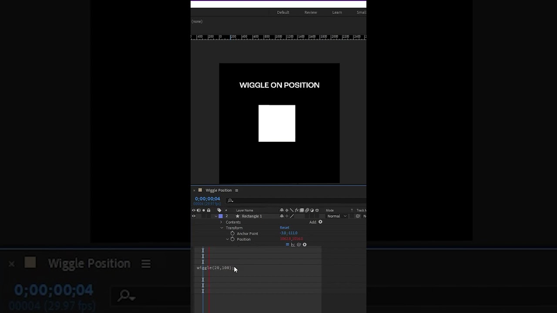Open the Normal blending mode dropdown
Screen dimensions: 557x313
[337, 216]
